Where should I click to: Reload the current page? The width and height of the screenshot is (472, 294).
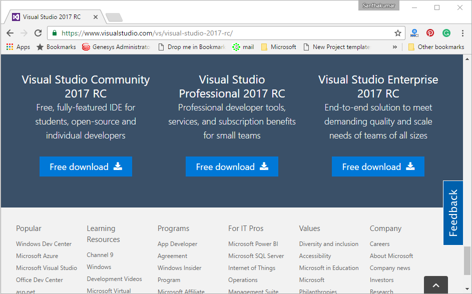coord(38,33)
